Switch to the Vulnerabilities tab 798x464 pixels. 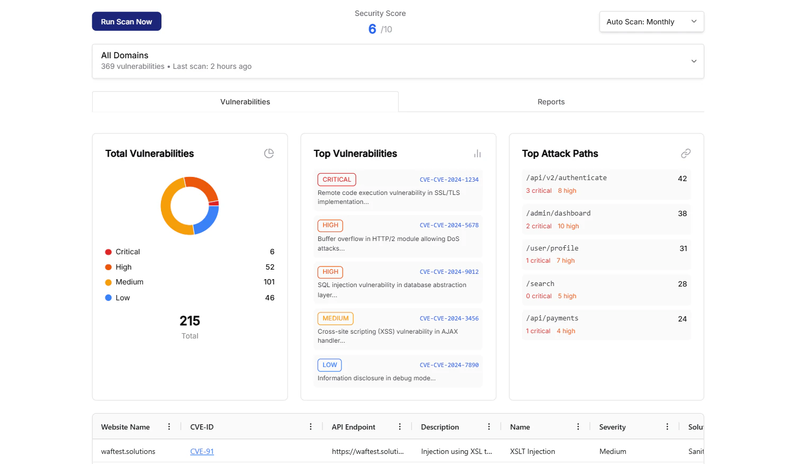[245, 102]
